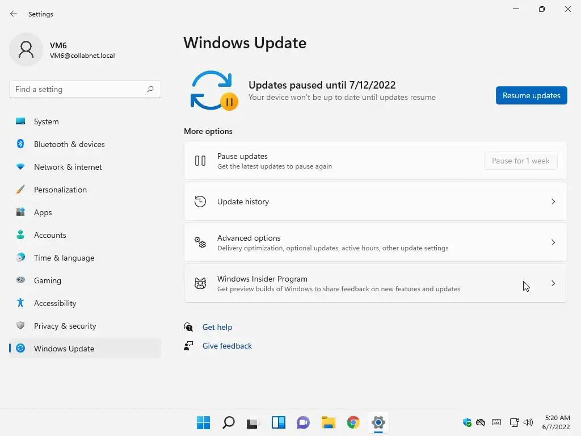
Task: Click the network status tray icon
Action: click(x=514, y=422)
